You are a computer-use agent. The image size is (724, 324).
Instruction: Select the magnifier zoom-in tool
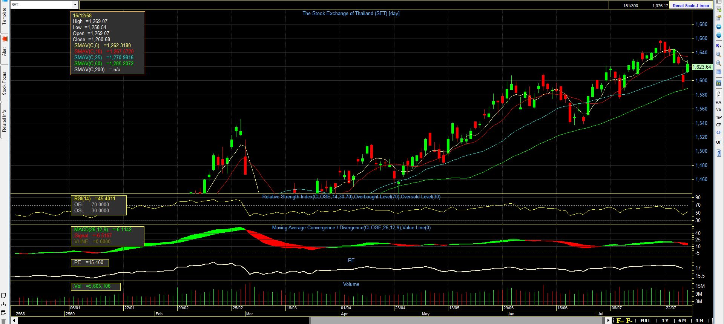(719, 55)
